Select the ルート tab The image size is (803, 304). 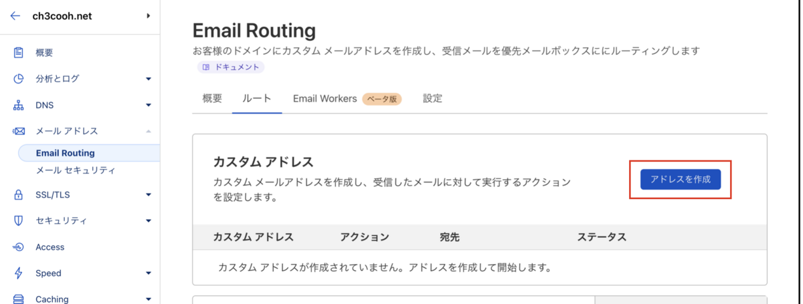[x=257, y=99]
